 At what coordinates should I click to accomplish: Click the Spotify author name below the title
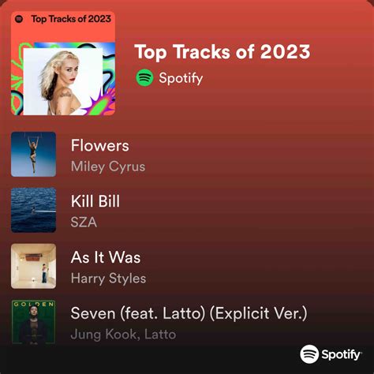click(181, 78)
